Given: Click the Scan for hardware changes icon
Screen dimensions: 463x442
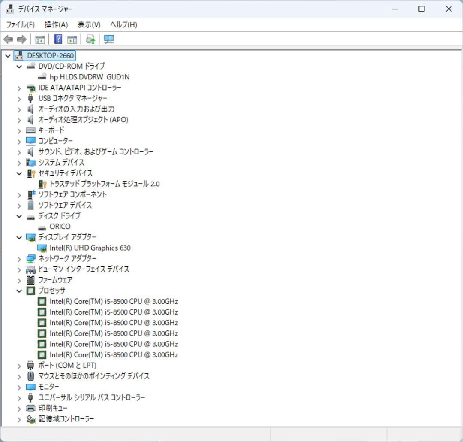Looking at the screenshot, I should click(108, 39).
